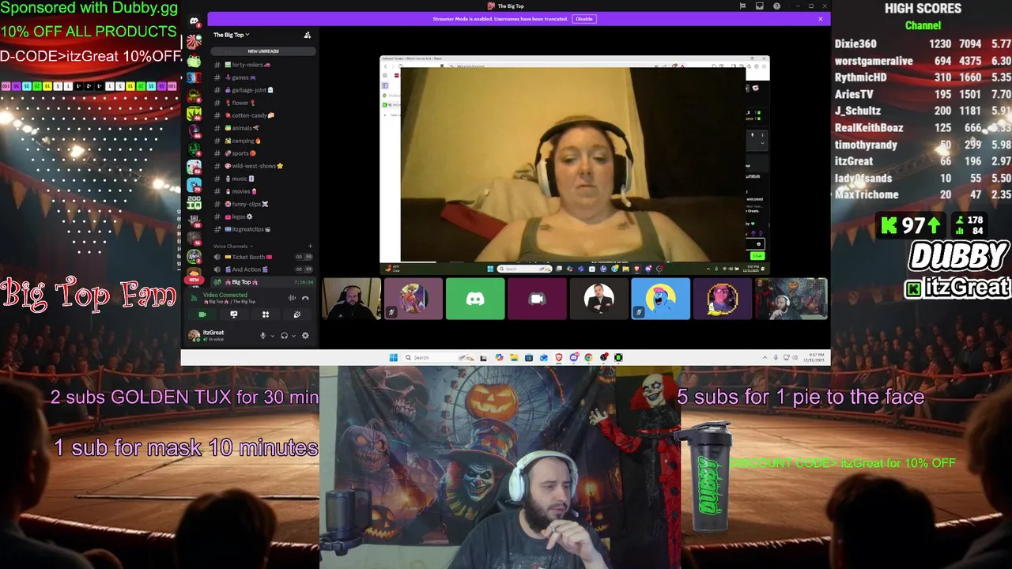Join the Ticket Booth voice channel
The width and height of the screenshot is (1012, 569).
[x=263, y=257]
